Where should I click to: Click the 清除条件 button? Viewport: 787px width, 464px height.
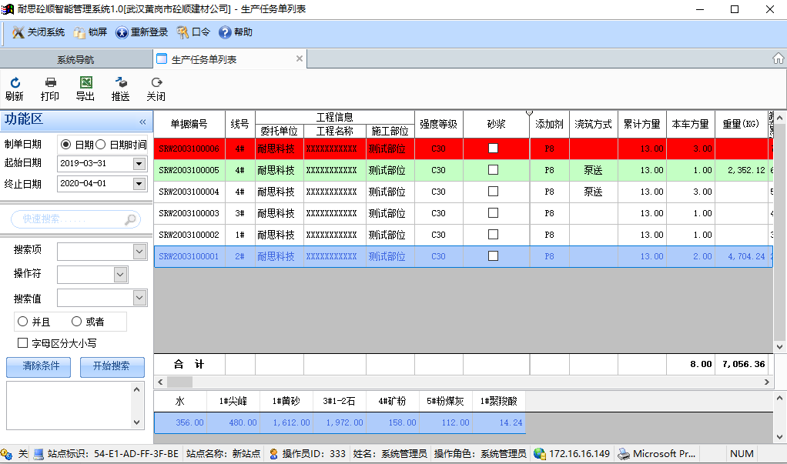[41, 367]
